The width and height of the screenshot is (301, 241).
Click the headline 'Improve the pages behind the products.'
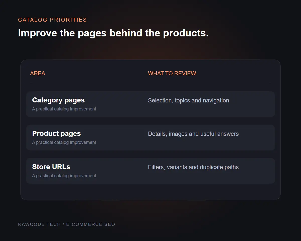coord(113,33)
